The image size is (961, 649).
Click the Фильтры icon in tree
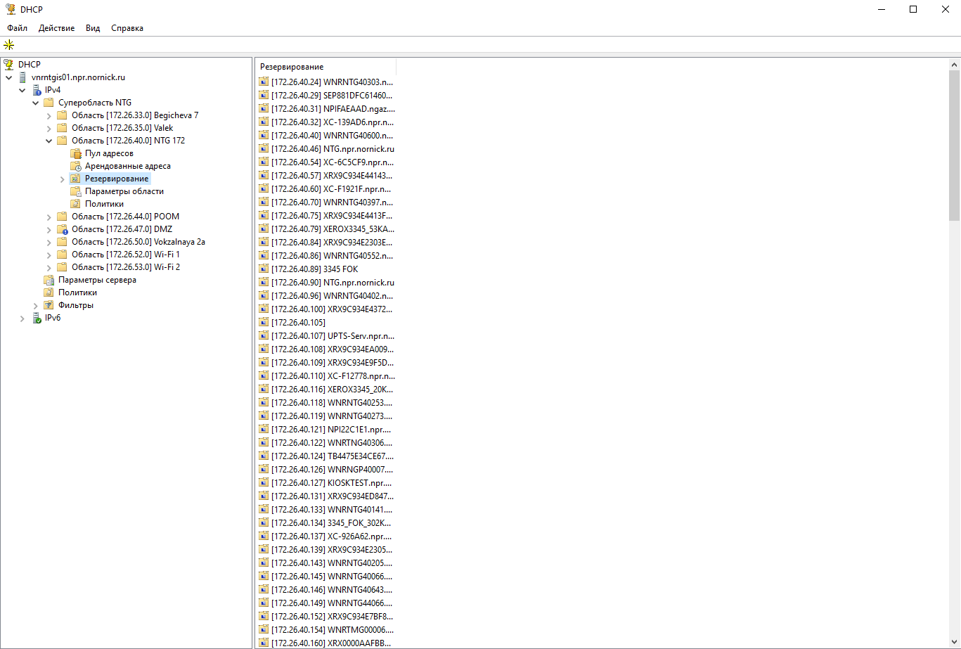tap(49, 305)
